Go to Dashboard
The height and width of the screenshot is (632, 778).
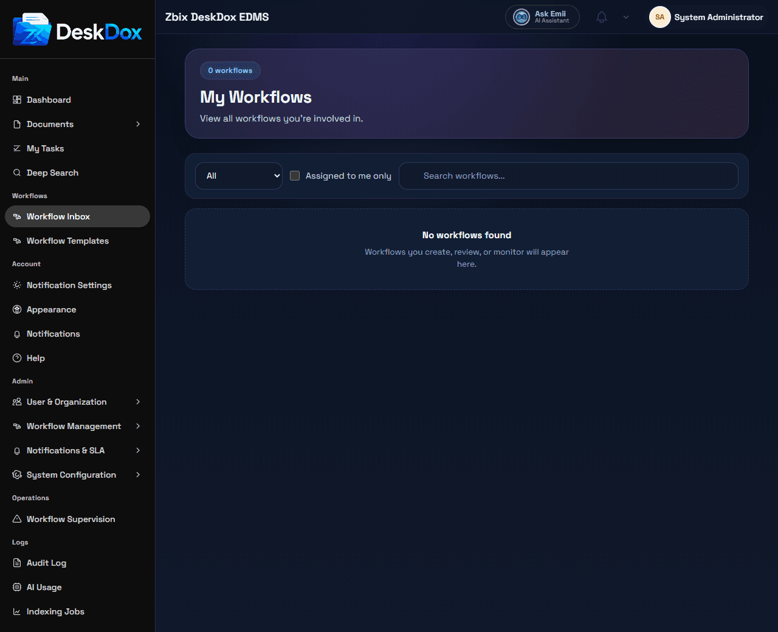77,100
